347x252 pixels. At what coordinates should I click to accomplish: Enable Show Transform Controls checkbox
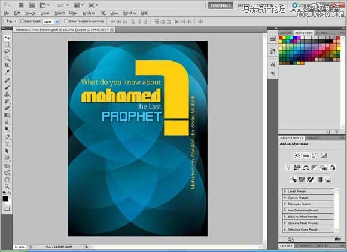(x=66, y=21)
